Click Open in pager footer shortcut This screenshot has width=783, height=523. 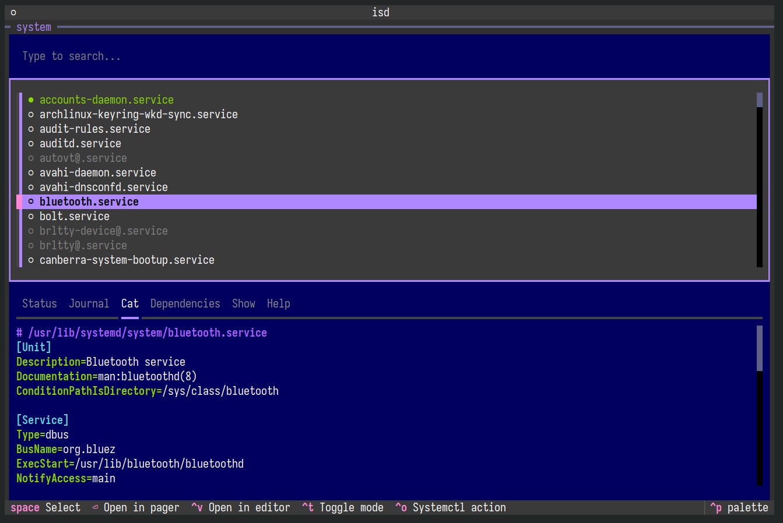click(135, 507)
